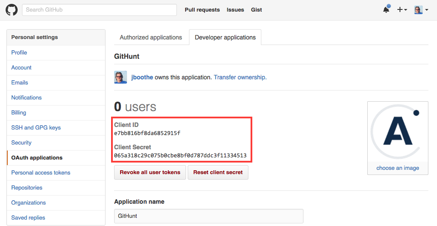
Task: Open the plus create-new dropdown
Action: [x=402, y=10]
